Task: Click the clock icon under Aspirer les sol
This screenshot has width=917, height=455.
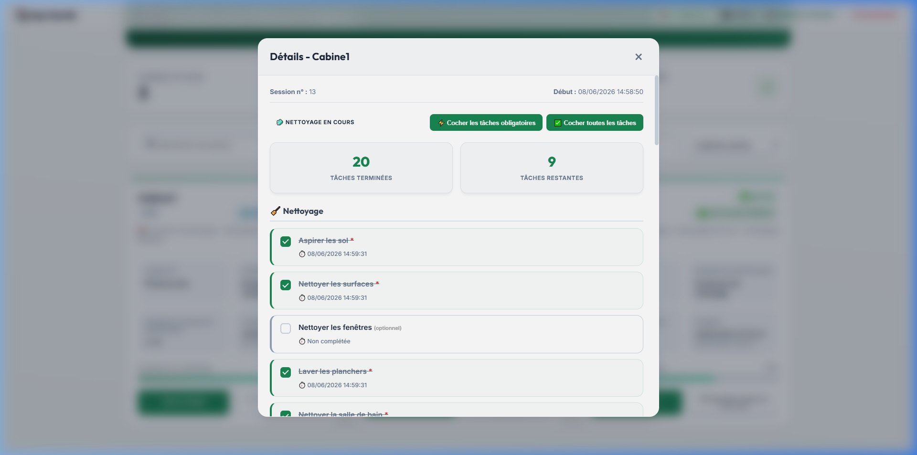Action: [x=302, y=254]
